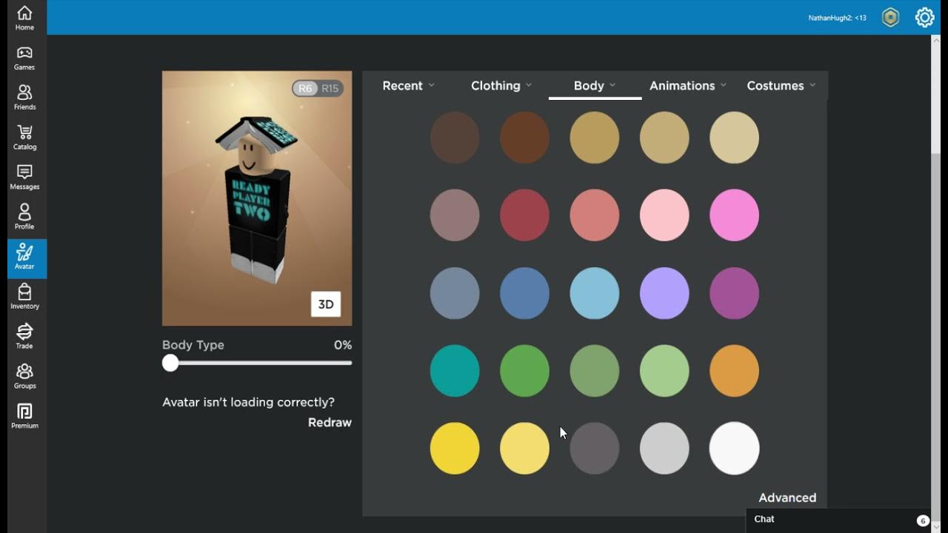This screenshot has width=948, height=533.
Task: Pick the purple magenta swatch
Action: click(x=735, y=293)
